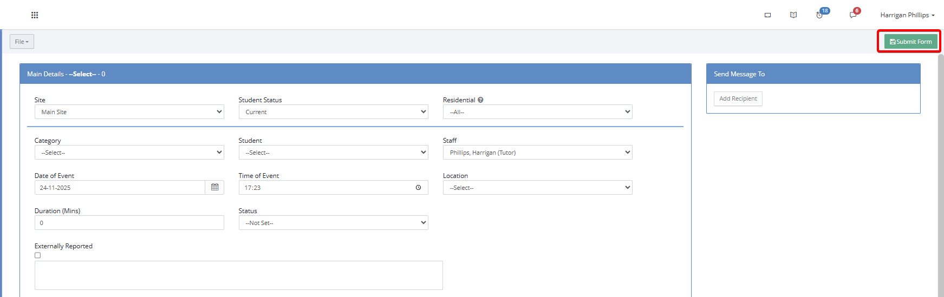
Task: Expand the Status dropdown
Action: pyautogui.click(x=333, y=223)
